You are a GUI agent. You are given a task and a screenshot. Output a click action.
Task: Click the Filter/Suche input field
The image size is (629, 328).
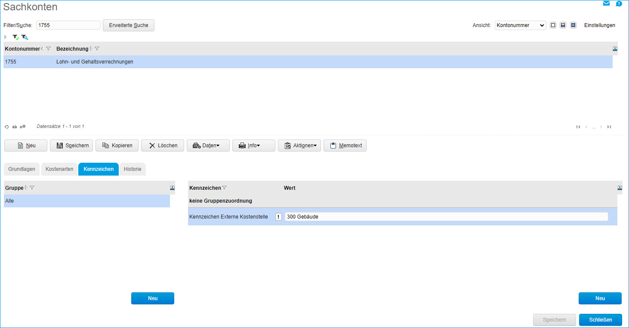click(68, 25)
